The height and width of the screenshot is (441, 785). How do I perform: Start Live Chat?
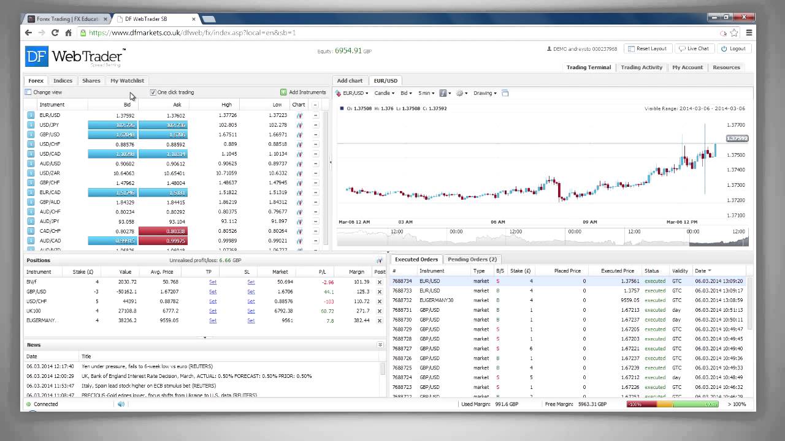694,48
